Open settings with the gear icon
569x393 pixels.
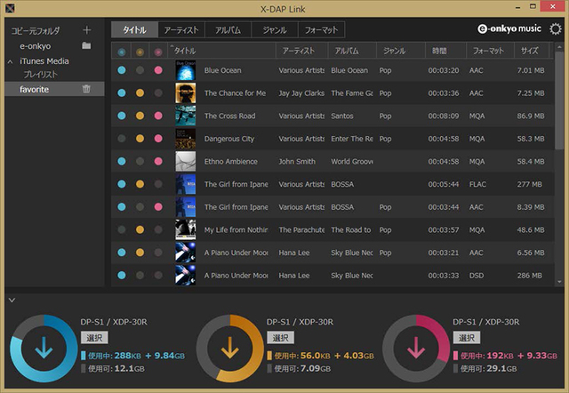pos(556,29)
